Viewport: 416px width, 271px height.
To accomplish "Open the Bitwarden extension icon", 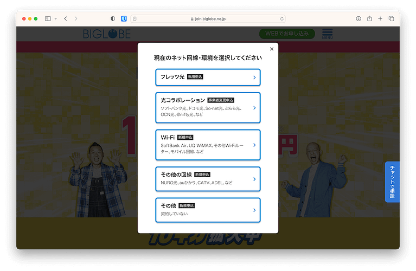I will click(x=124, y=18).
